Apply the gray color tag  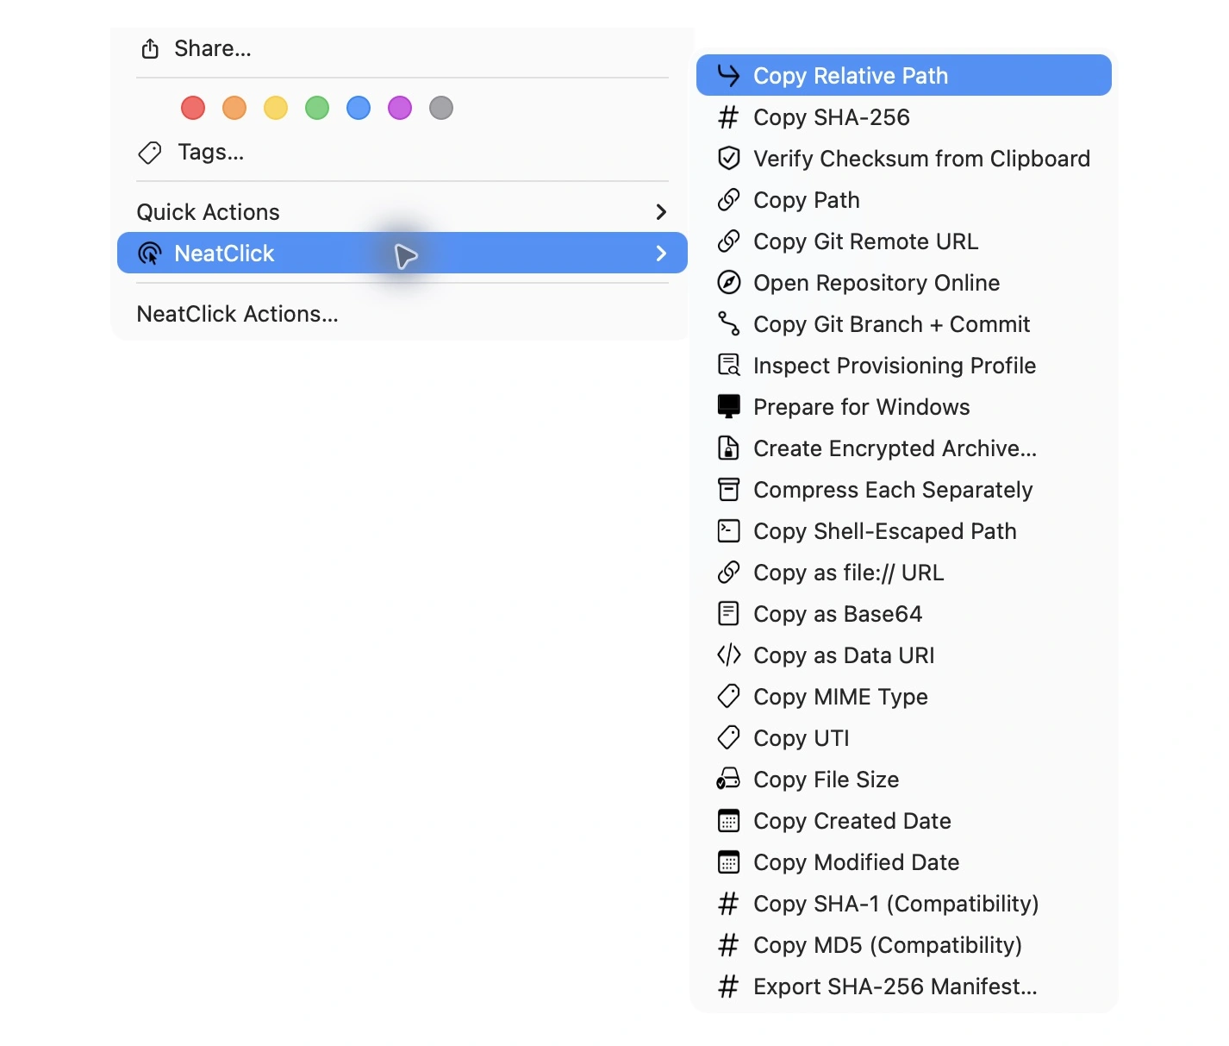click(x=441, y=108)
